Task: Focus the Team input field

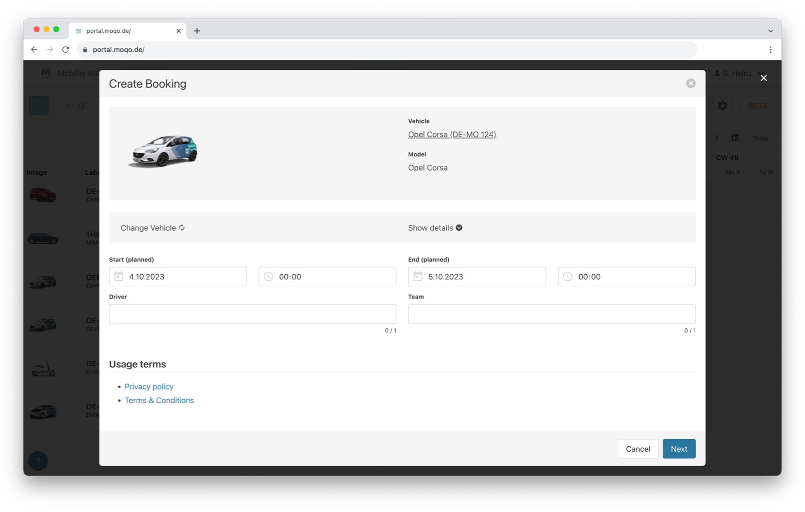Action: (552, 314)
